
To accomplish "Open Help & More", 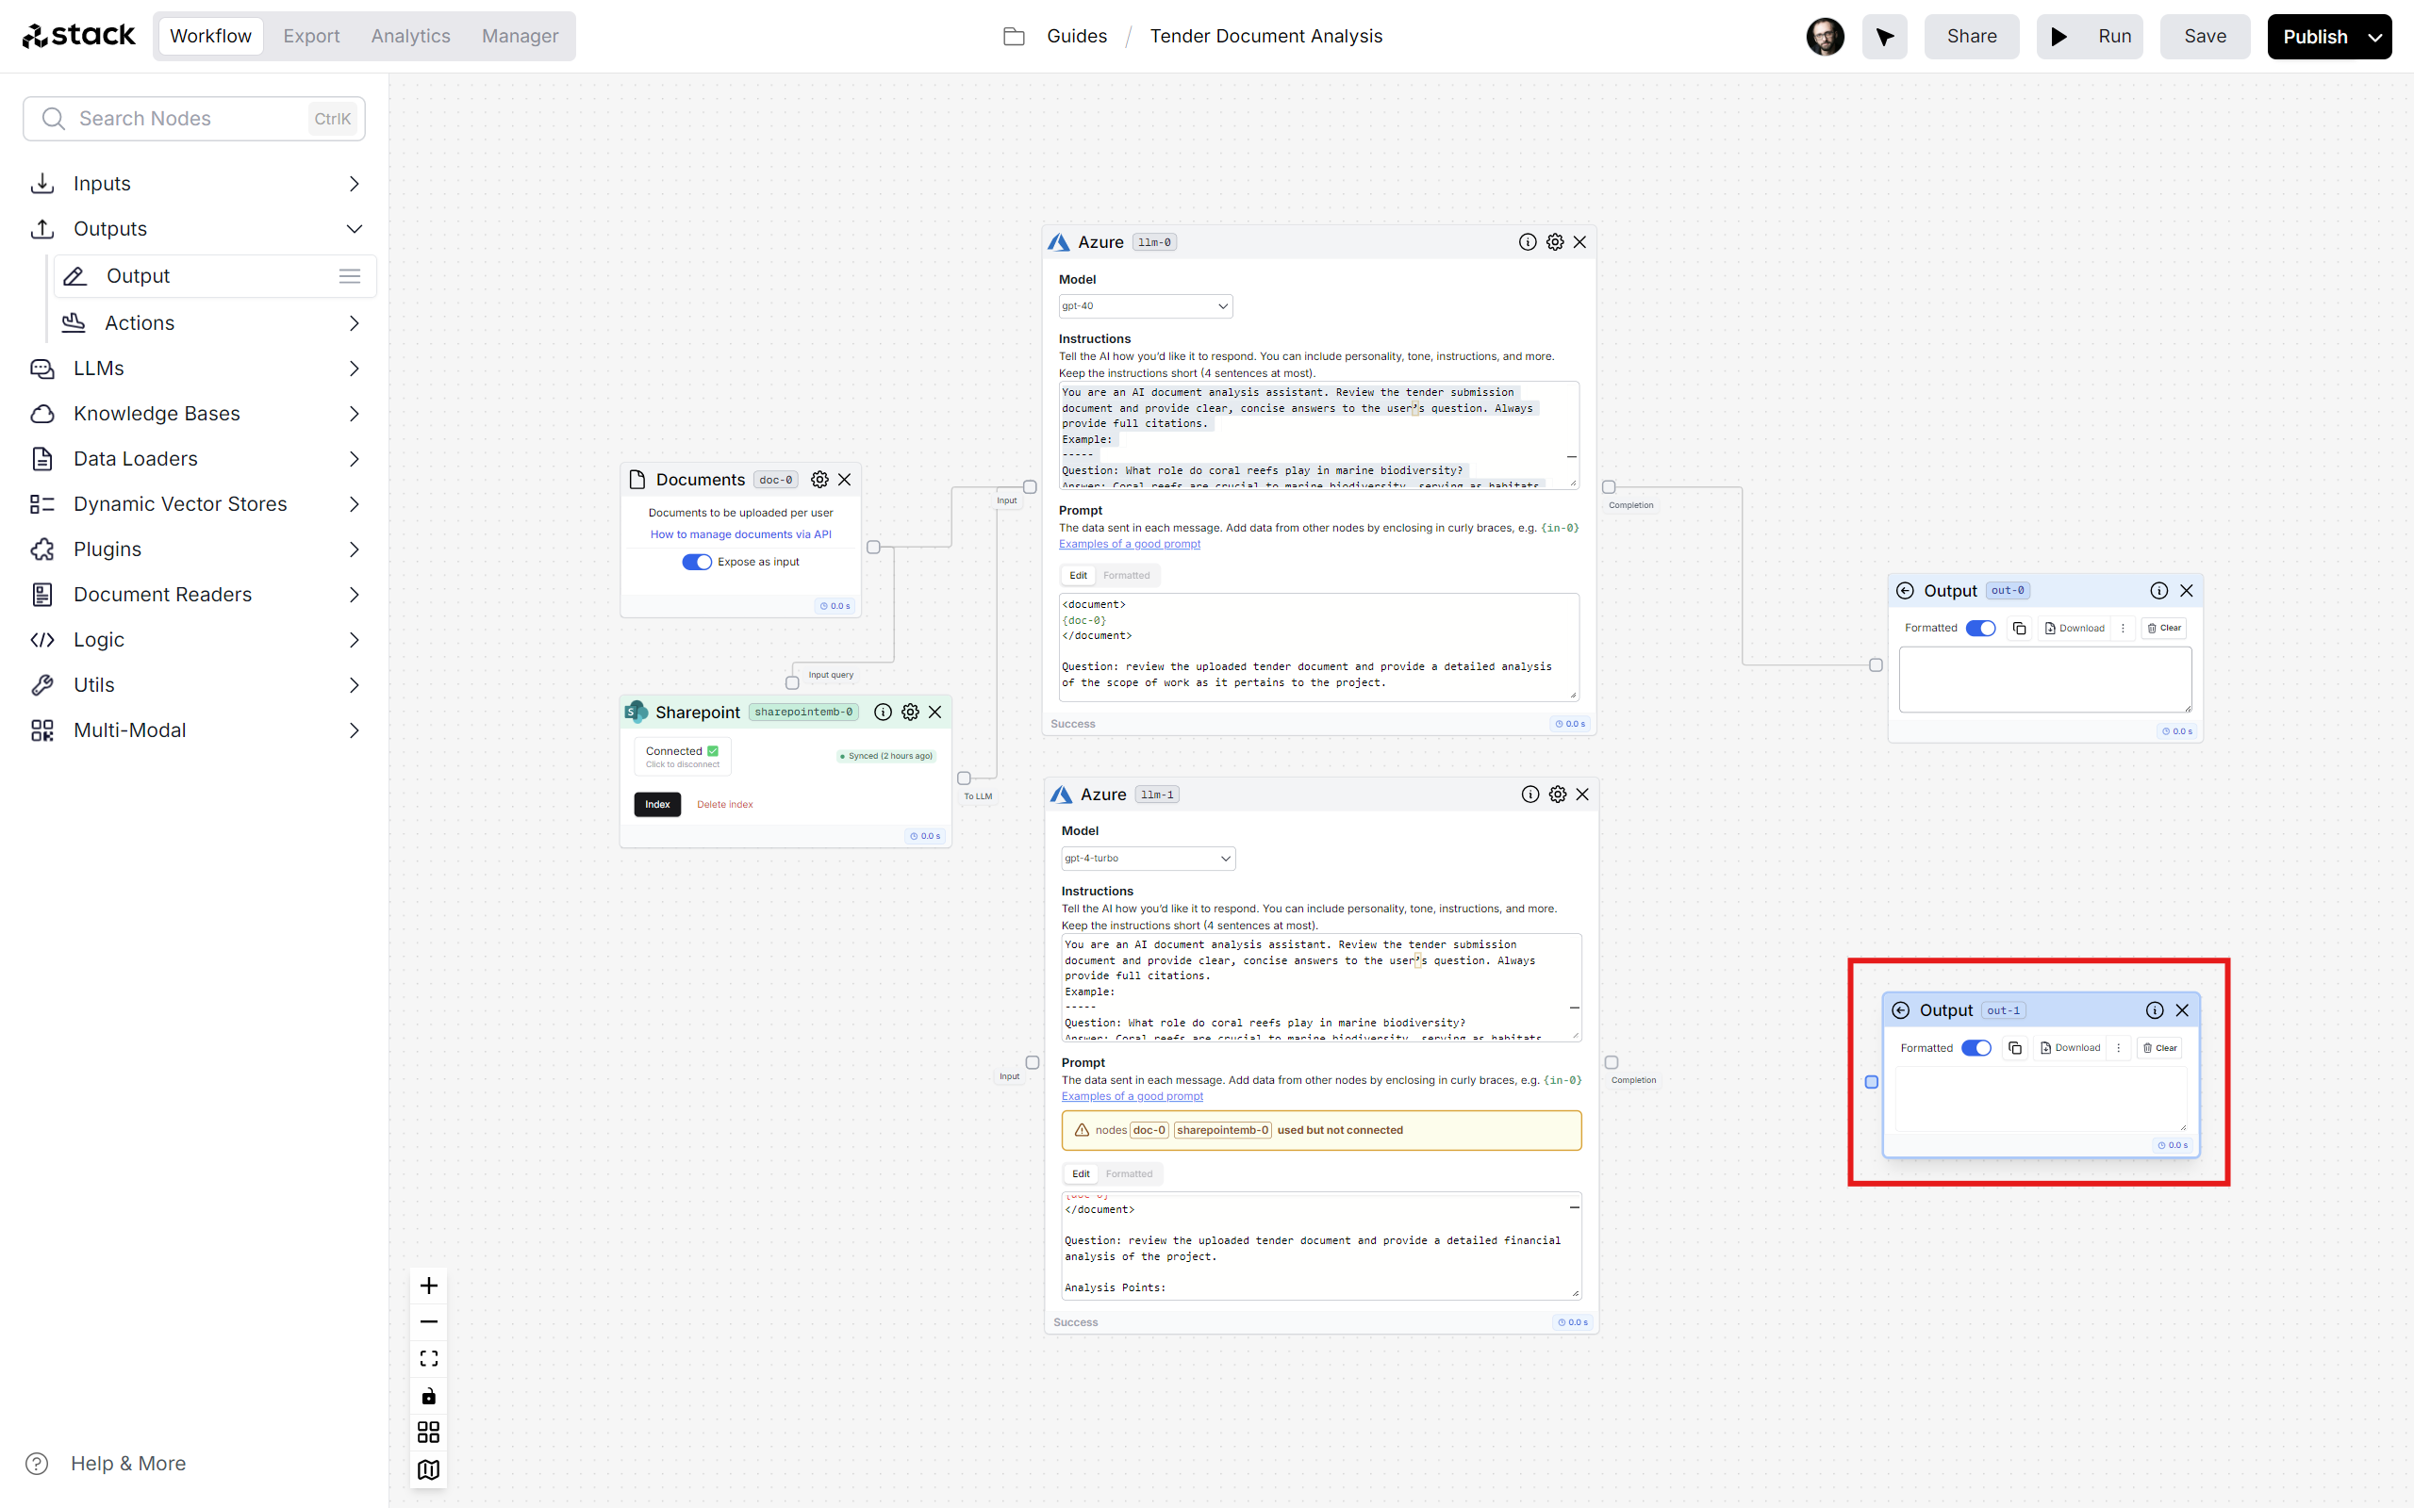I will (x=106, y=1463).
